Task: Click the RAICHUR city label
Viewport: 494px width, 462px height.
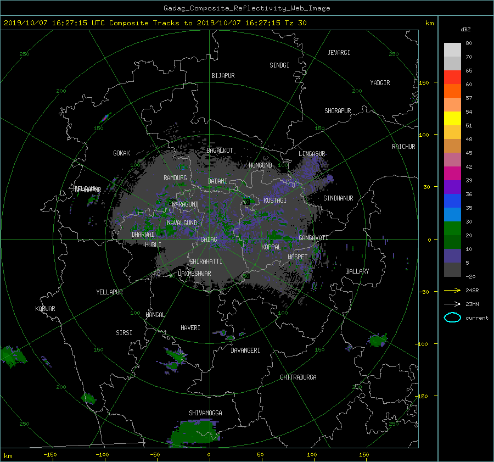Action: [403, 147]
